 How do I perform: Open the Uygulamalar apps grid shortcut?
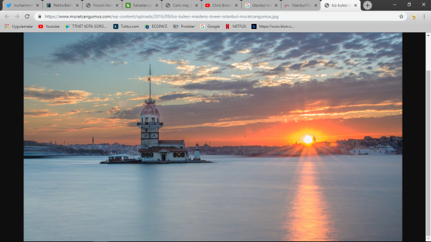(x=19, y=26)
